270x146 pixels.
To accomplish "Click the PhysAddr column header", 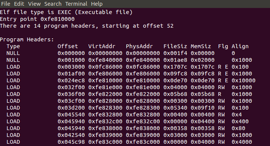I will (x=139, y=46).
